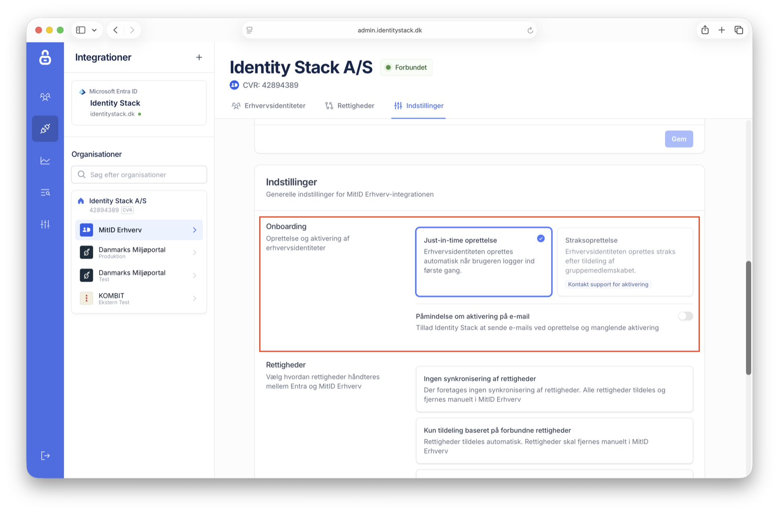Viewport: 779px width, 513px height.
Task: Click the KOMBIT logo icon
Action: [x=86, y=299]
